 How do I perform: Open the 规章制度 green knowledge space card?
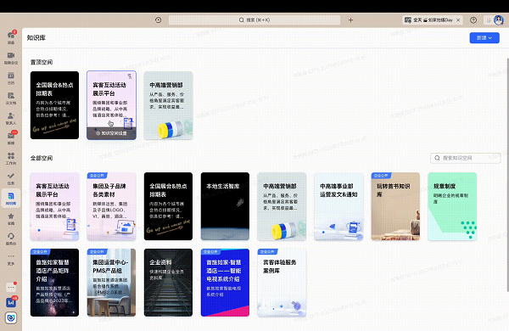[x=452, y=206]
